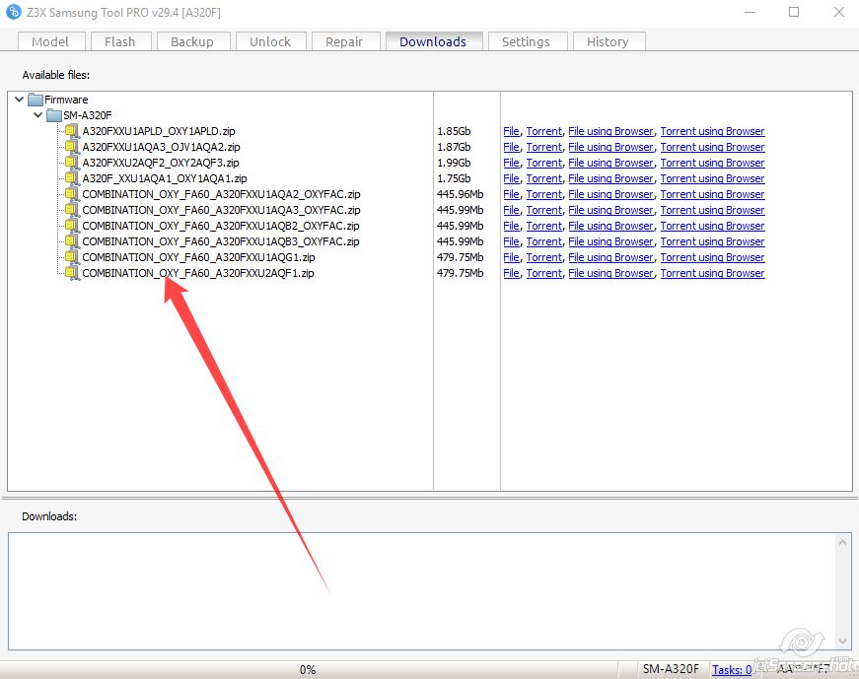Click File link for COMBINATION A320FXXU1AQG1.zip
Screen dimensions: 859x679
(x=511, y=257)
